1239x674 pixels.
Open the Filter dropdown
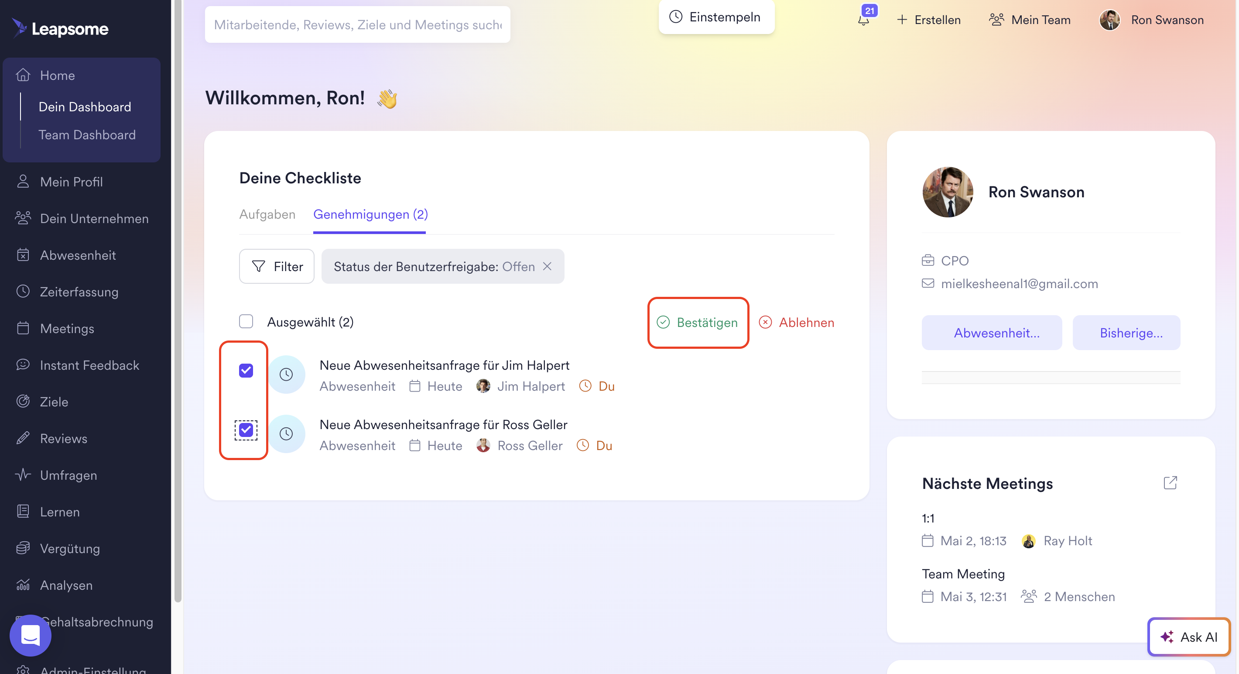click(277, 266)
